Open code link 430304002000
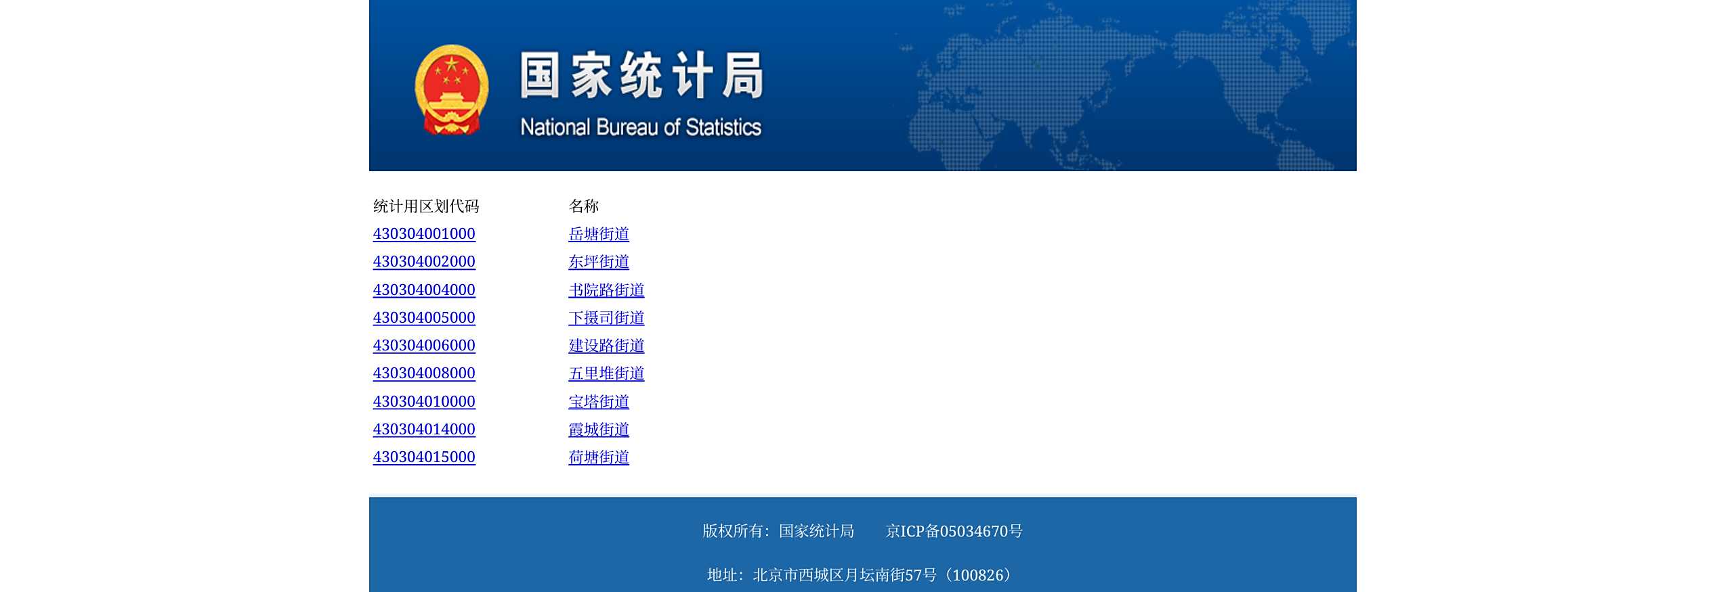This screenshot has width=1734, height=592. pos(424,262)
